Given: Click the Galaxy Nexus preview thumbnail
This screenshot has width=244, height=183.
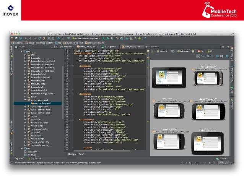Looking at the screenshot, I should click(208, 112).
